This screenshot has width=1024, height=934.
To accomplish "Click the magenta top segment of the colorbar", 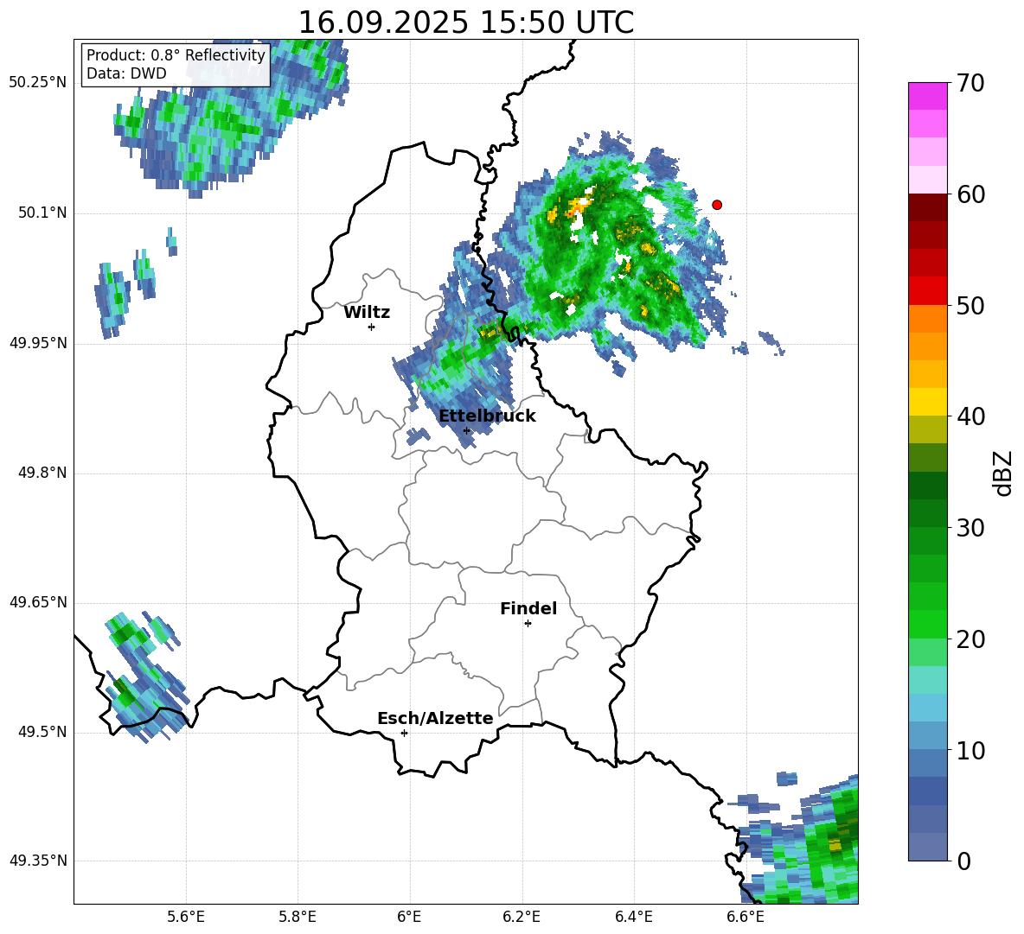I will [927, 96].
